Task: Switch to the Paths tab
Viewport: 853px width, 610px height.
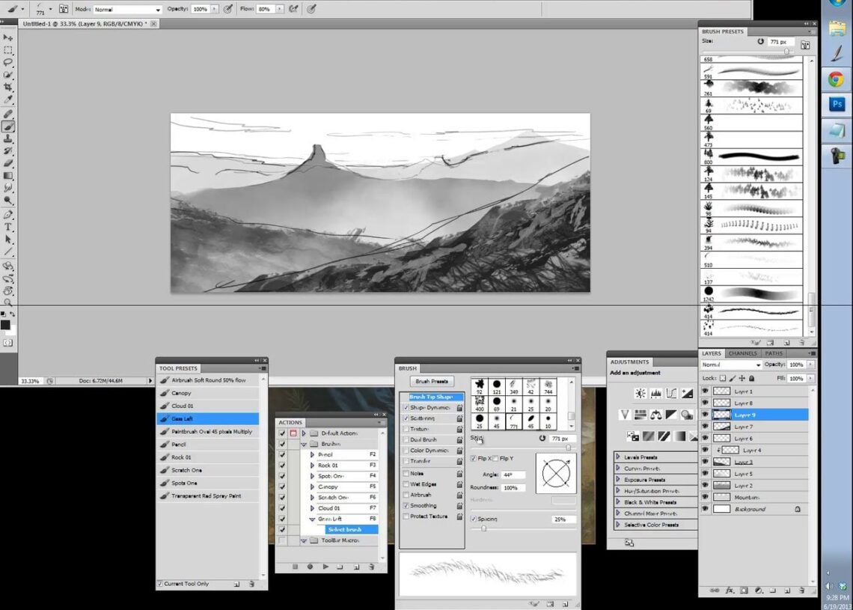Action: [x=773, y=353]
